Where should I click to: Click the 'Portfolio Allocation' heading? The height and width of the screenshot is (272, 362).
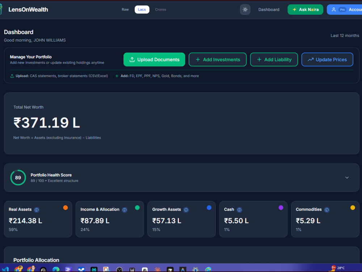point(36,260)
